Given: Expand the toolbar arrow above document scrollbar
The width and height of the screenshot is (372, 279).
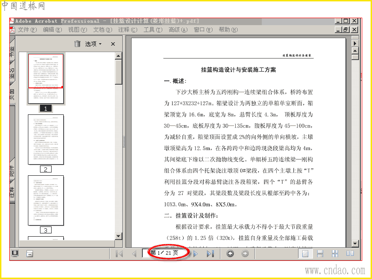Looking at the screenshot, I should (355, 43).
